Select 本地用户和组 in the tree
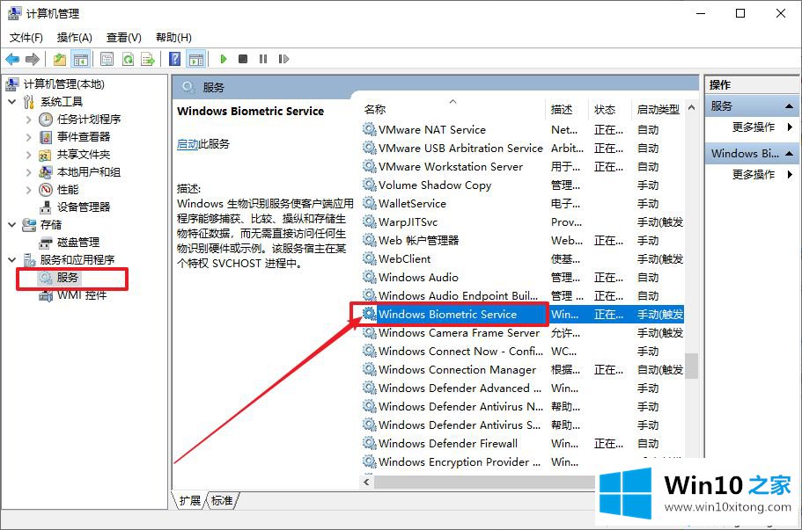This screenshot has width=802, height=530. point(89,172)
